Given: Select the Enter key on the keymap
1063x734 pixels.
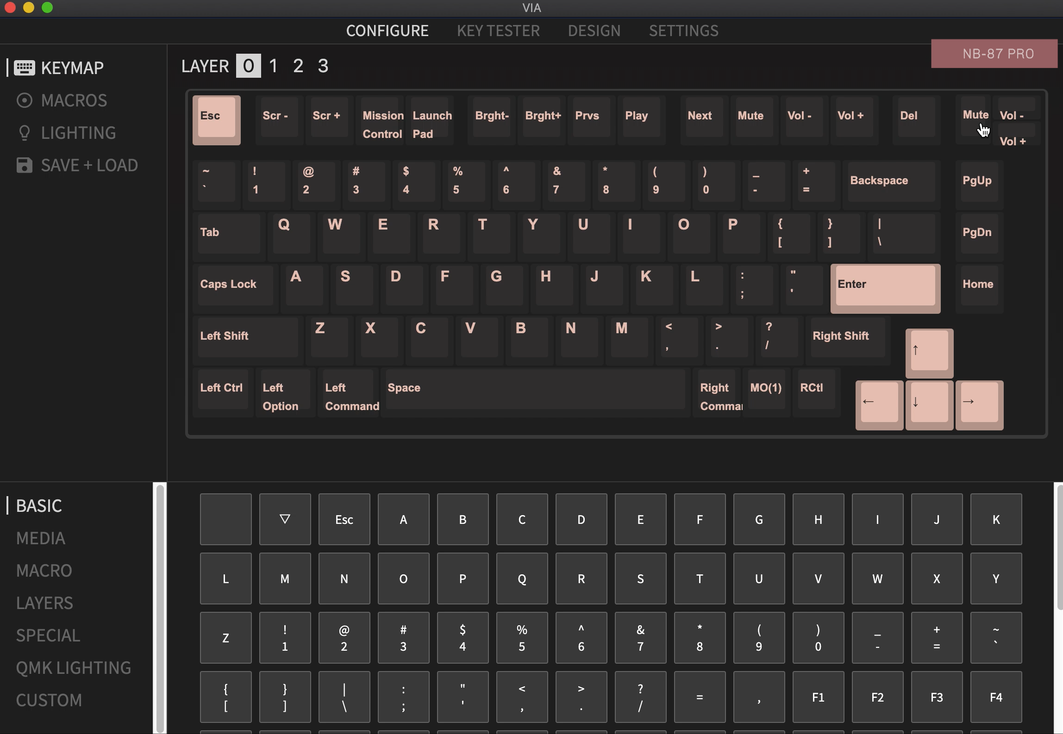Looking at the screenshot, I should tap(884, 288).
